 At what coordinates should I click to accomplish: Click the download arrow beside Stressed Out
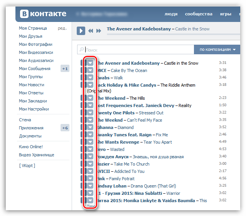point(90,113)
